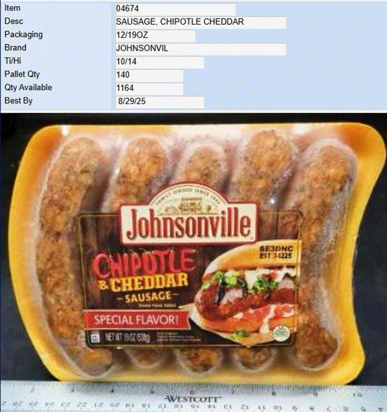Screen dimensions: 387x412
Task: Click the Qty Available label
Action: pyautogui.click(x=28, y=88)
